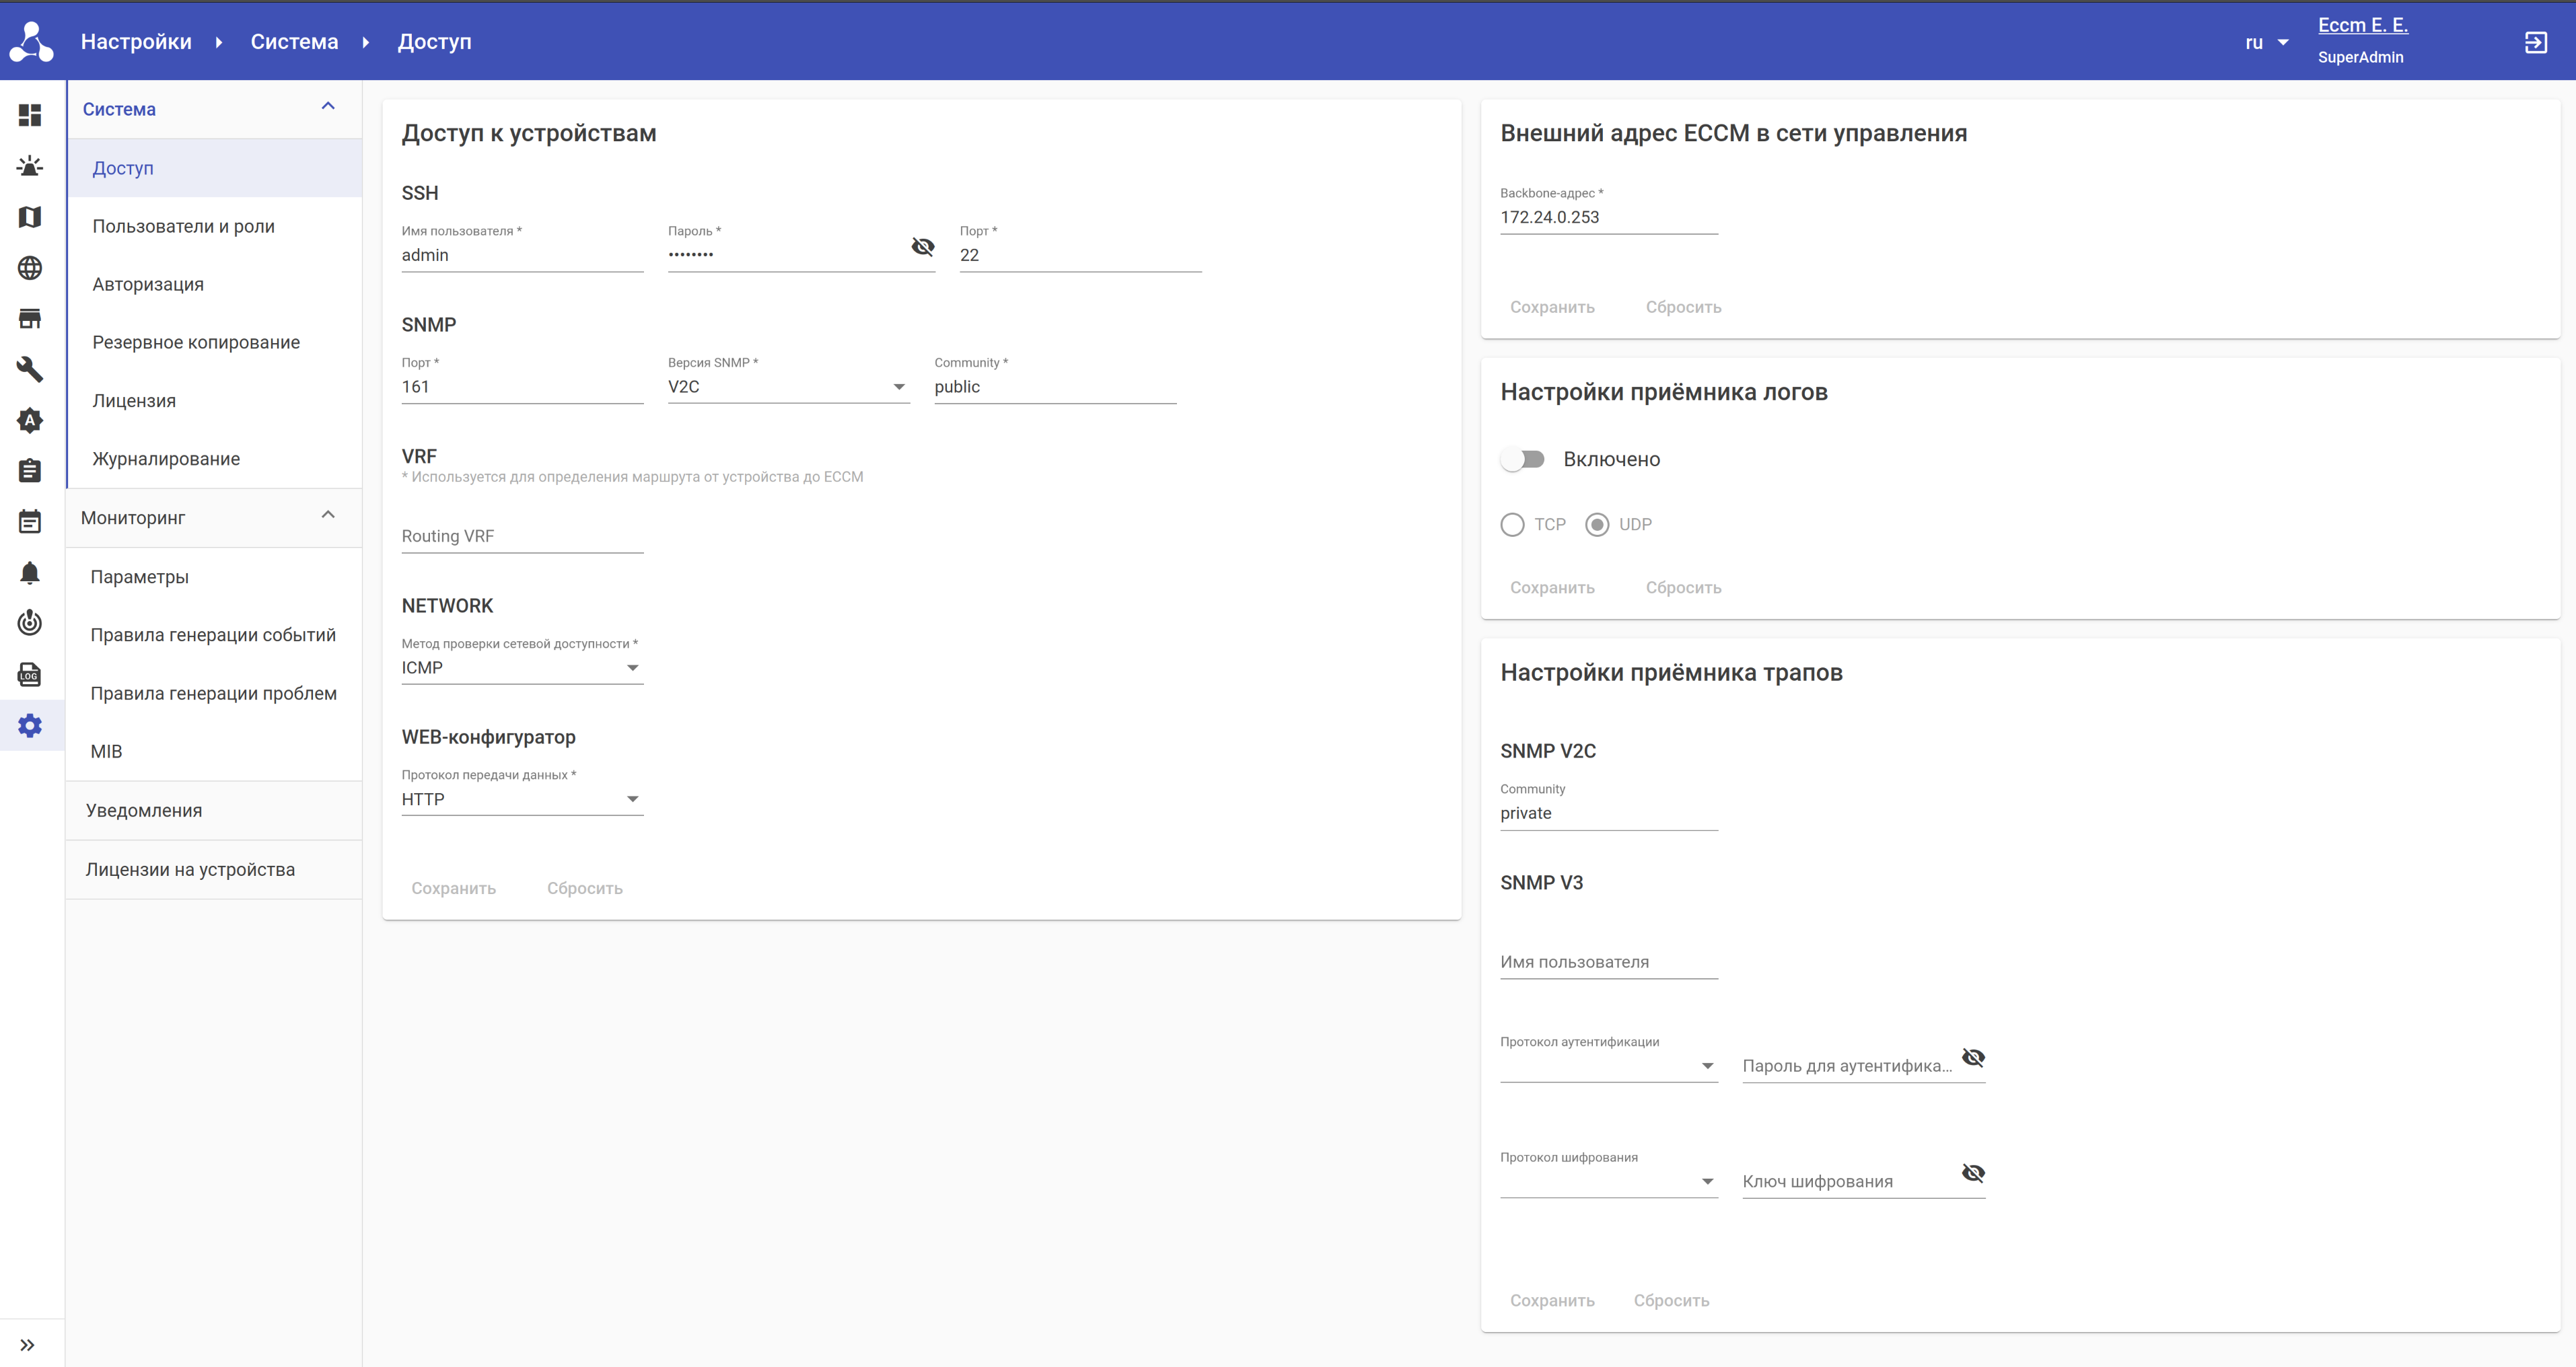Open the Версия SNMP dropdown
This screenshot has height=1367, width=2576.
788,387
